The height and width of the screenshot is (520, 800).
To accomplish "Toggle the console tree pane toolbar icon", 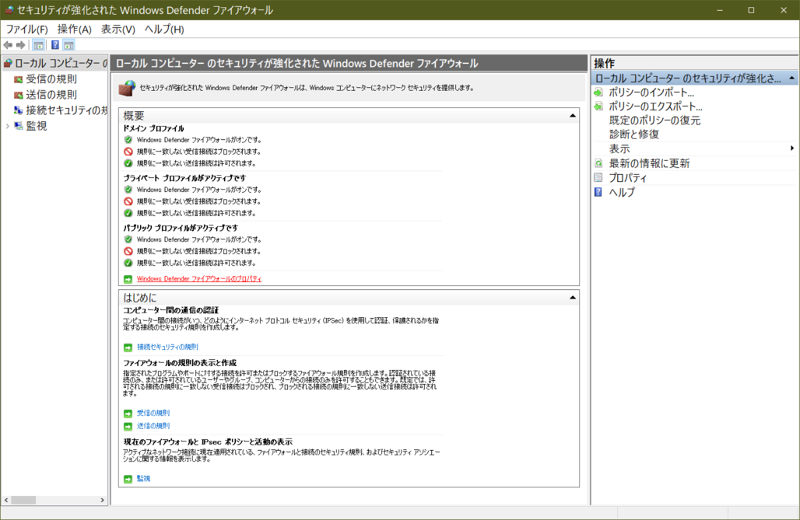I will [x=39, y=45].
